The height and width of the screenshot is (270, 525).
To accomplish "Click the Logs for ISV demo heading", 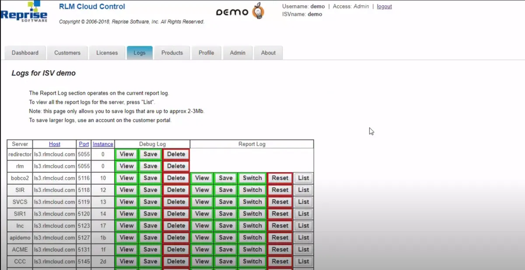I will (x=44, y=73).
